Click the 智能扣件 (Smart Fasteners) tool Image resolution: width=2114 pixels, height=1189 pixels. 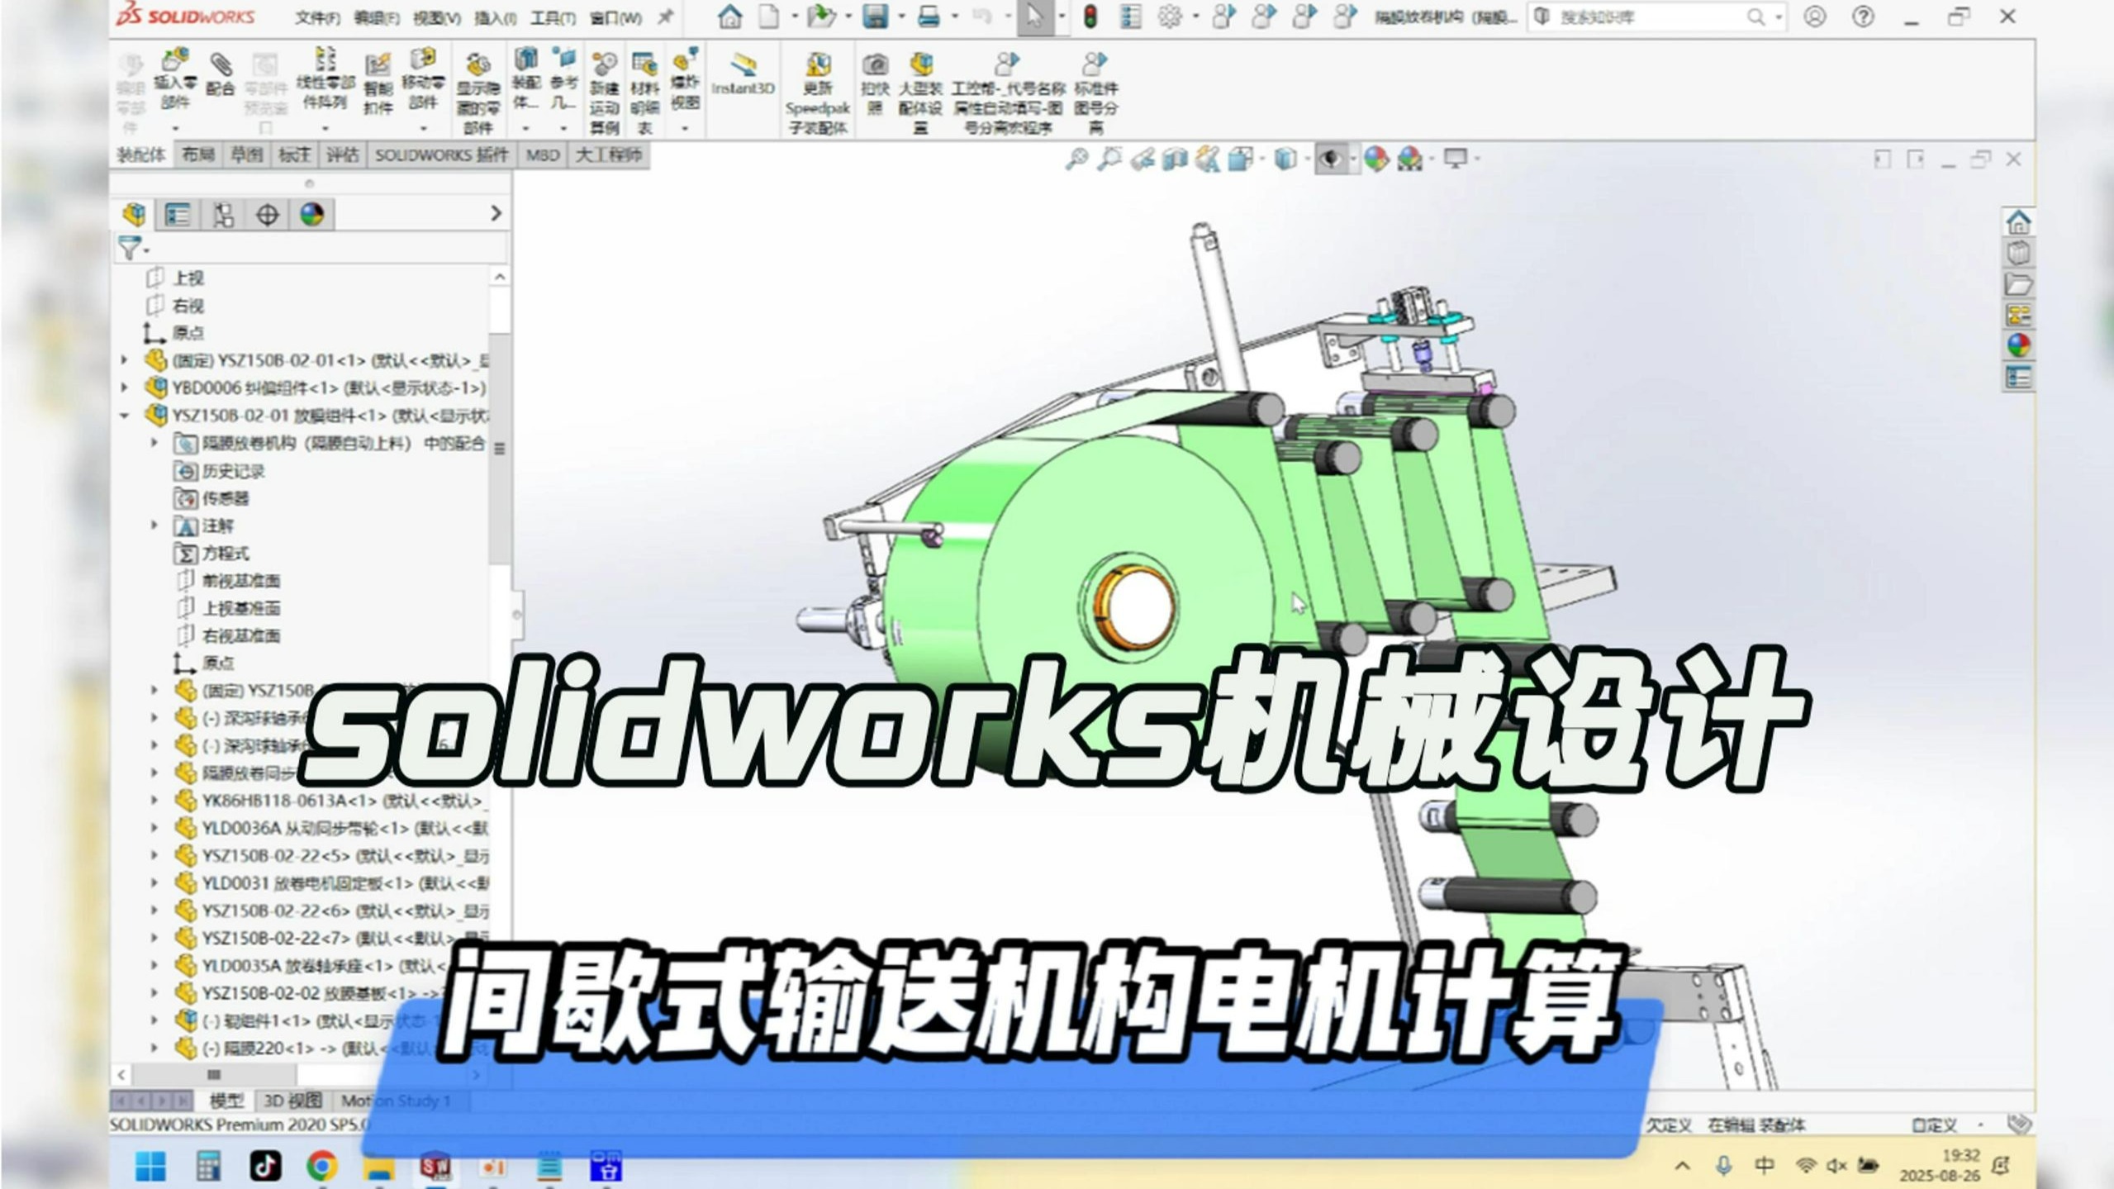coord(378,84)
